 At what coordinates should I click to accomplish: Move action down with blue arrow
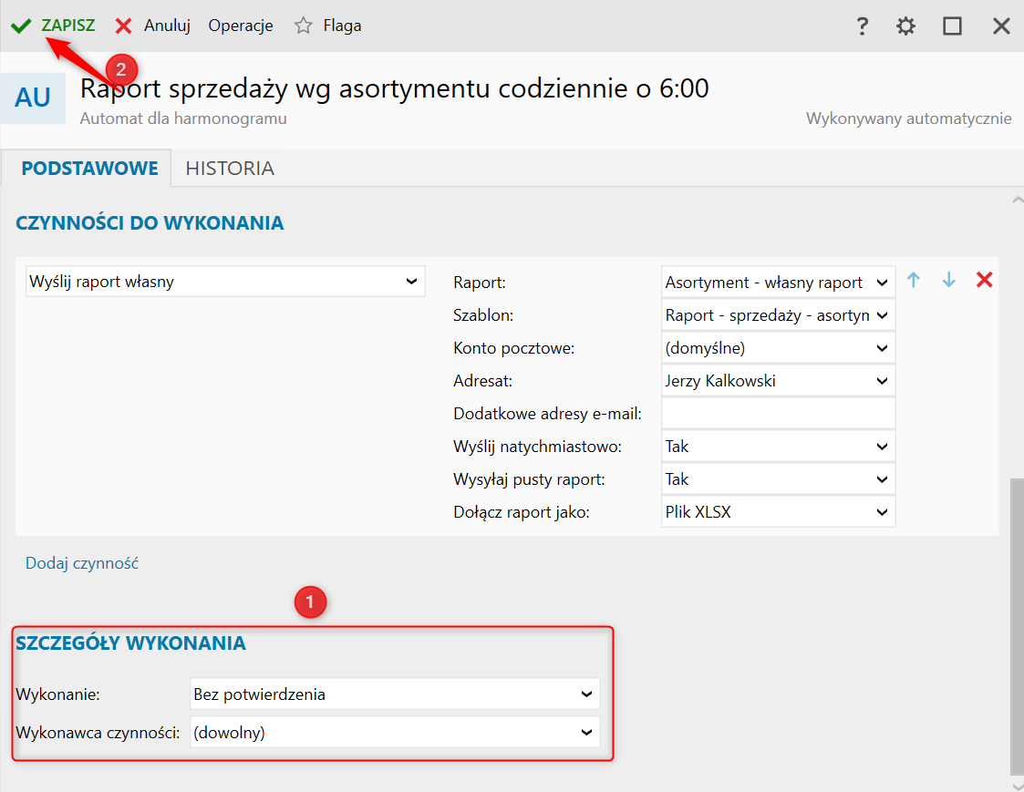coord(949,280)
